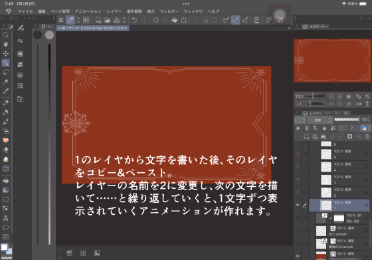Switch to the canvas document tab
This screenshot has height=260, width=372.
93,28
